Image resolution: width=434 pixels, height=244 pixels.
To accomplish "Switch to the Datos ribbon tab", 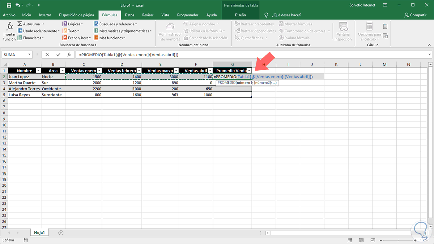I will 129,15.
